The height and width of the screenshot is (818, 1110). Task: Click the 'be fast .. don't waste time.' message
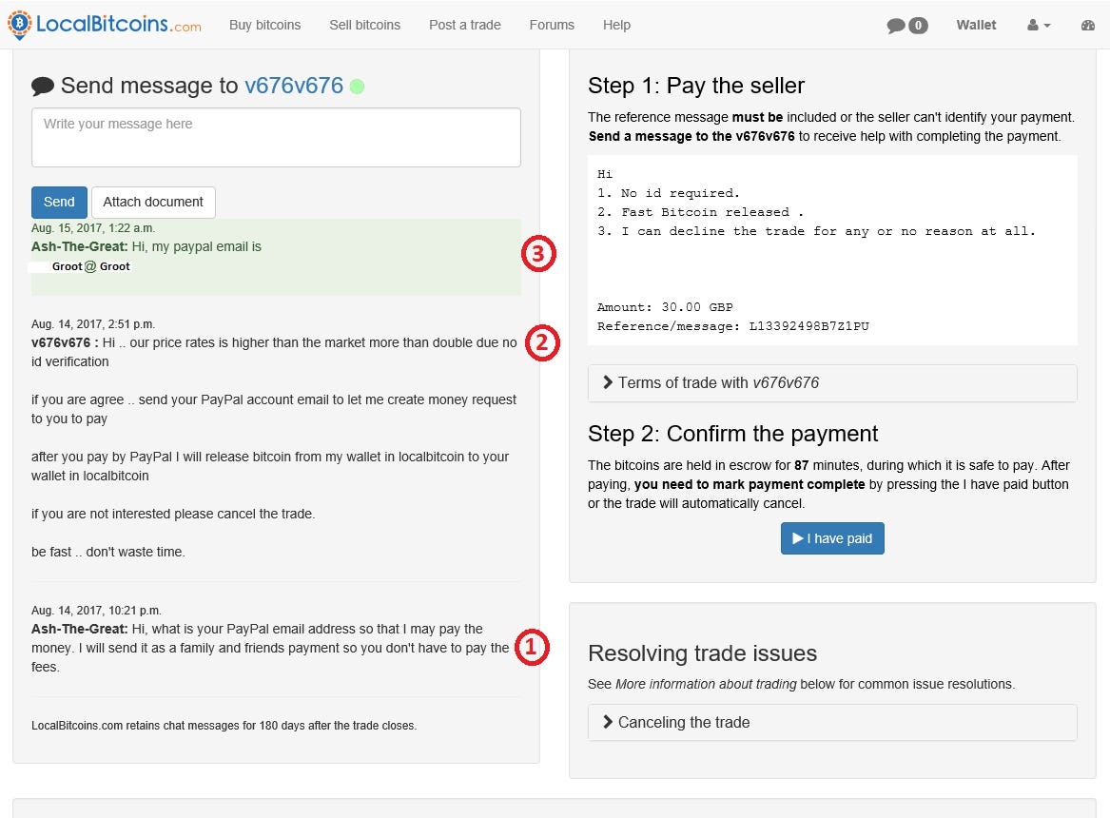point(108,552)
